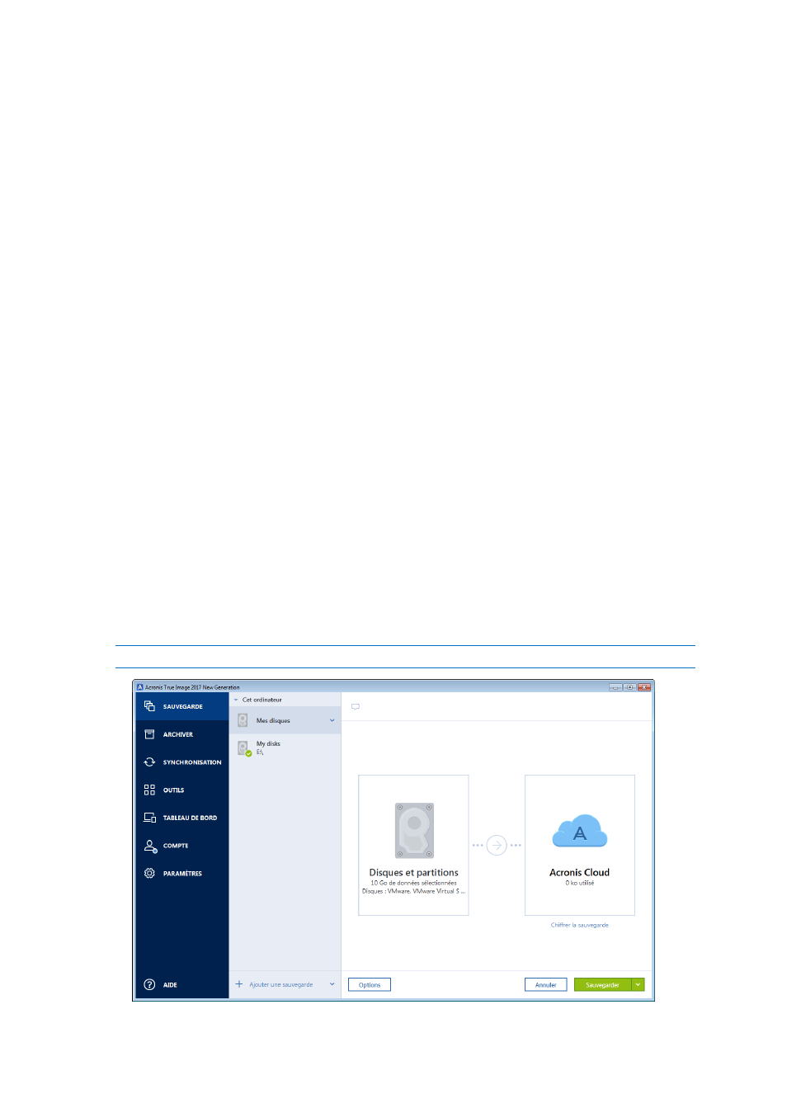The image size is (787, 1113).
Task: Minimize the Acronis True Image window
Action: (x=615, y=687)
